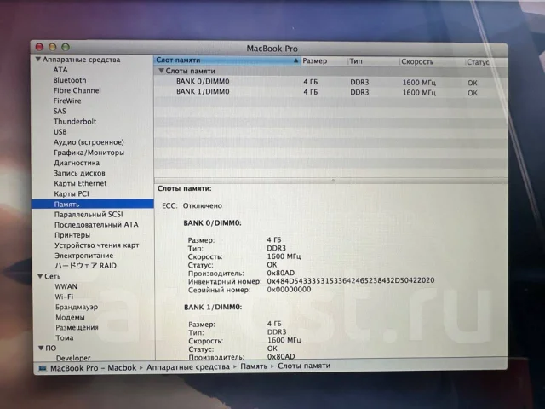Select the hardware RAID entry
The height and width of the screenshot is (409, 545).
[x=85, y=266]
